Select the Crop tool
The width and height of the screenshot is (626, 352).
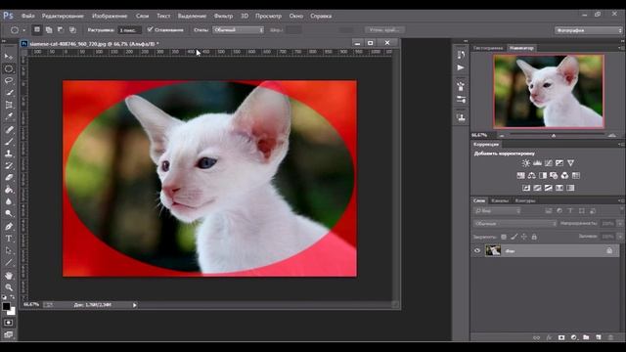click(x=9, y=105)
